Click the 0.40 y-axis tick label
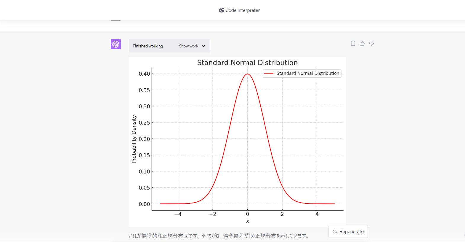This screenshot has width=465, height=242. 144,74
